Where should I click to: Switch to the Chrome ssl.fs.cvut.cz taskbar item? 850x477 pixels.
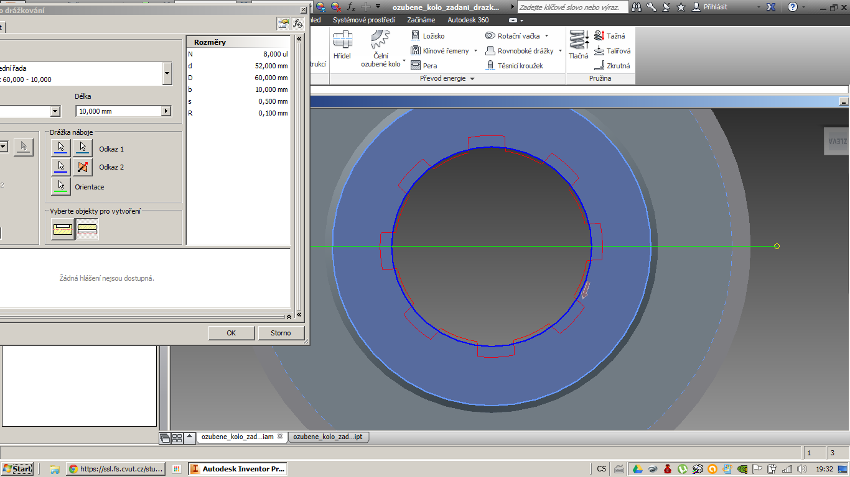point(116,469)
